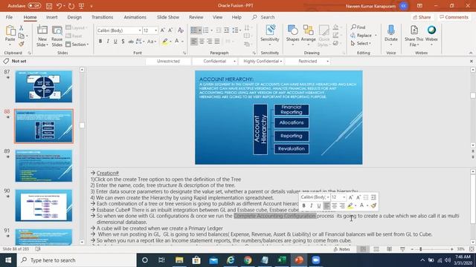Click the Save icon in title bar
476x267 pixels.
[x=49, y=6]
